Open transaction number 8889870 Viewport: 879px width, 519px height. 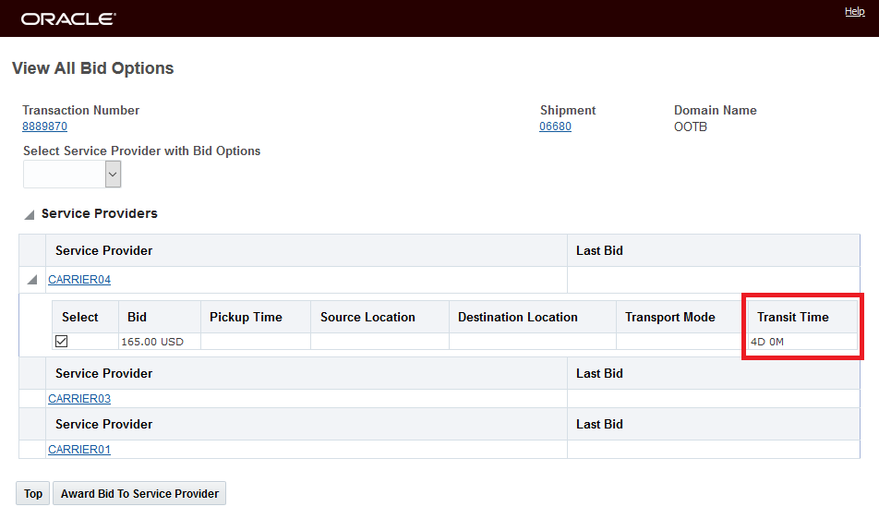pos(44,127)
